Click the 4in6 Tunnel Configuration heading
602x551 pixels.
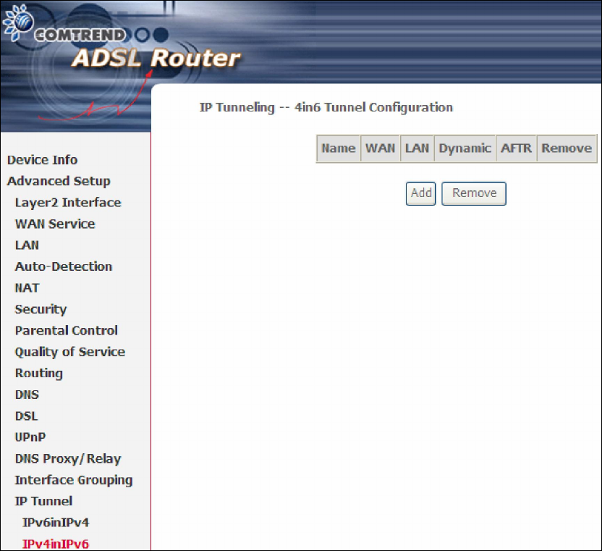(x=326, y=108)
